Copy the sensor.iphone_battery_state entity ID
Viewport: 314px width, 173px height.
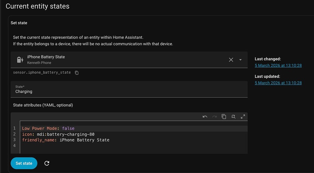coord(77,73)
